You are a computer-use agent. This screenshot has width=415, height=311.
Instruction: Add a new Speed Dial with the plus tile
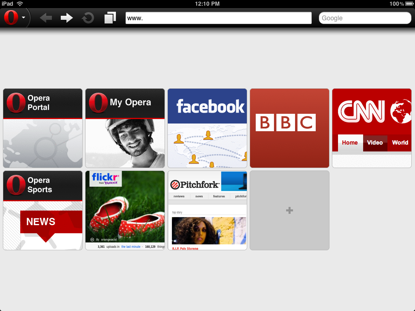point(289,210)
